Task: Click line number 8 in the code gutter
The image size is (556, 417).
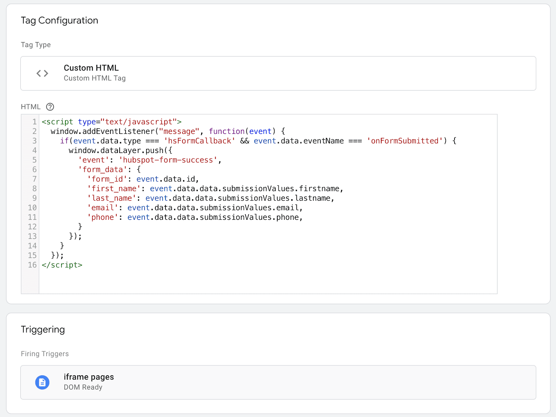Action: tap(34, 189)
